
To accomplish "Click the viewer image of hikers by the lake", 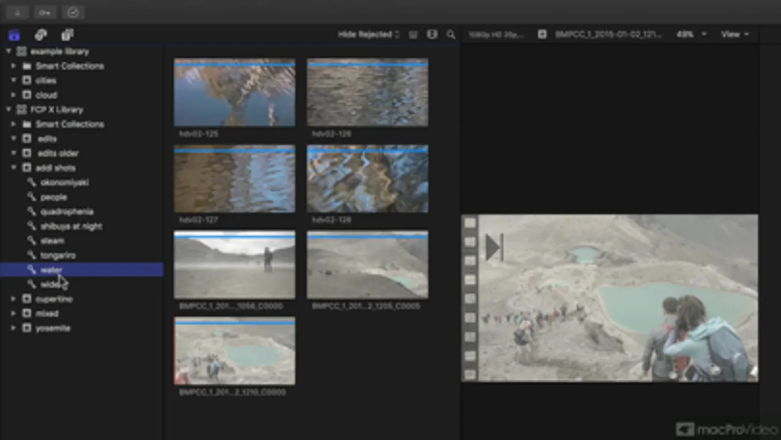I will 610,298.
